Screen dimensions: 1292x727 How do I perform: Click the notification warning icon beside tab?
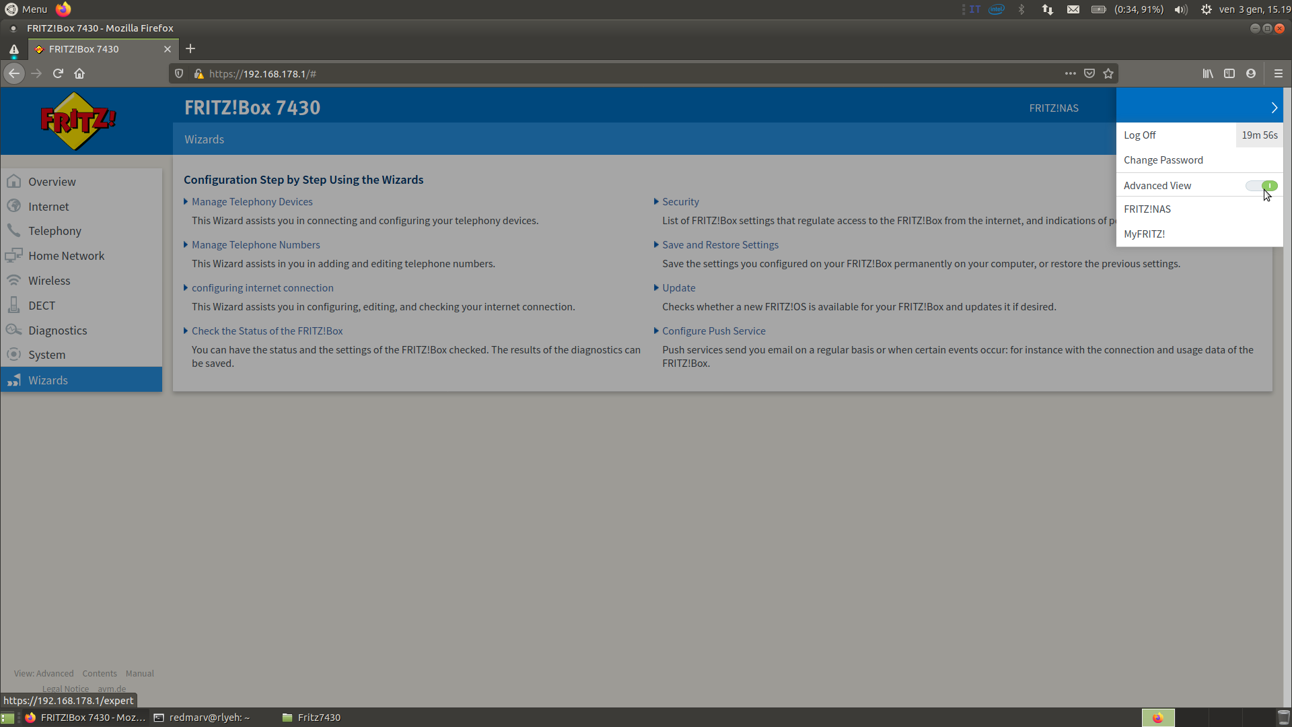[x=13, y=50]
